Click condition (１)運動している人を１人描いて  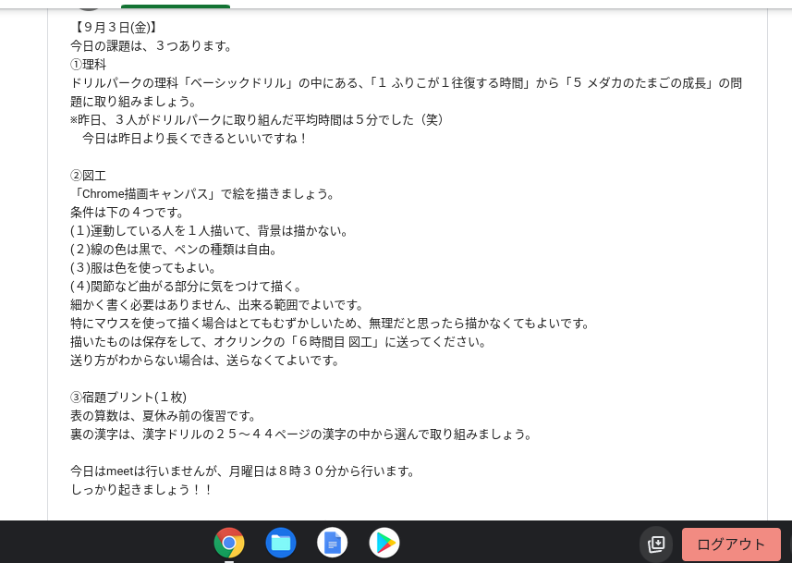click(x=210, y=231)
